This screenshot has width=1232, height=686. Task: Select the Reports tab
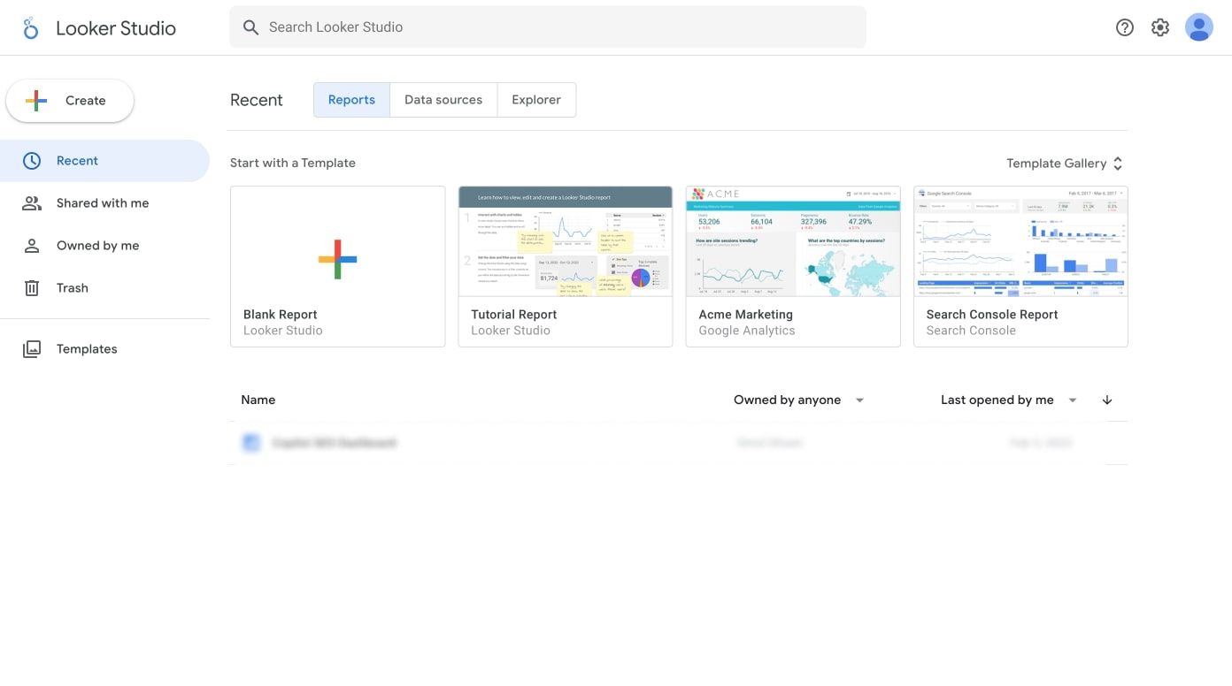pos(351,100)
